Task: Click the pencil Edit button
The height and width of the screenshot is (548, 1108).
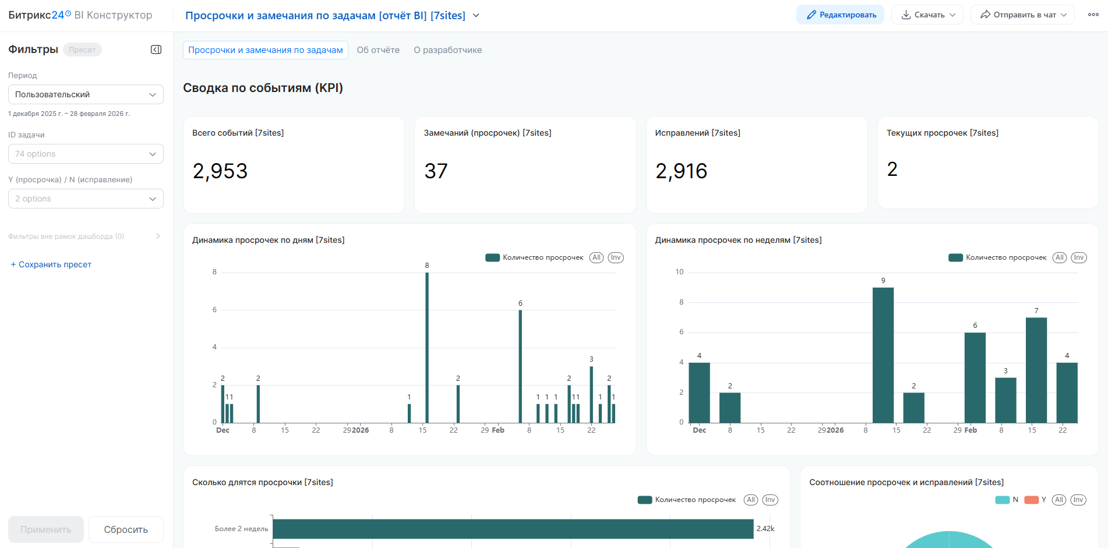Action: point(840,15)
